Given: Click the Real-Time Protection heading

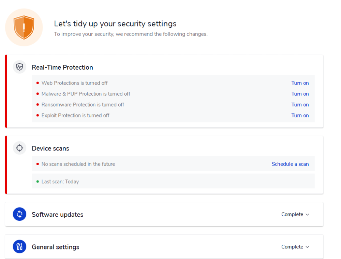Looking at the screenshot, I should tap(62, 67).
